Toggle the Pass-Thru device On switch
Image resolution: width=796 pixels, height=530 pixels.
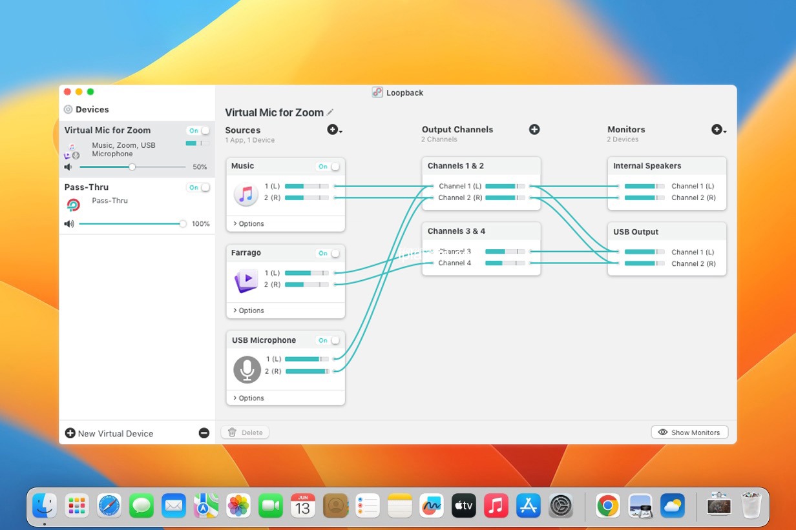(198, 187)
